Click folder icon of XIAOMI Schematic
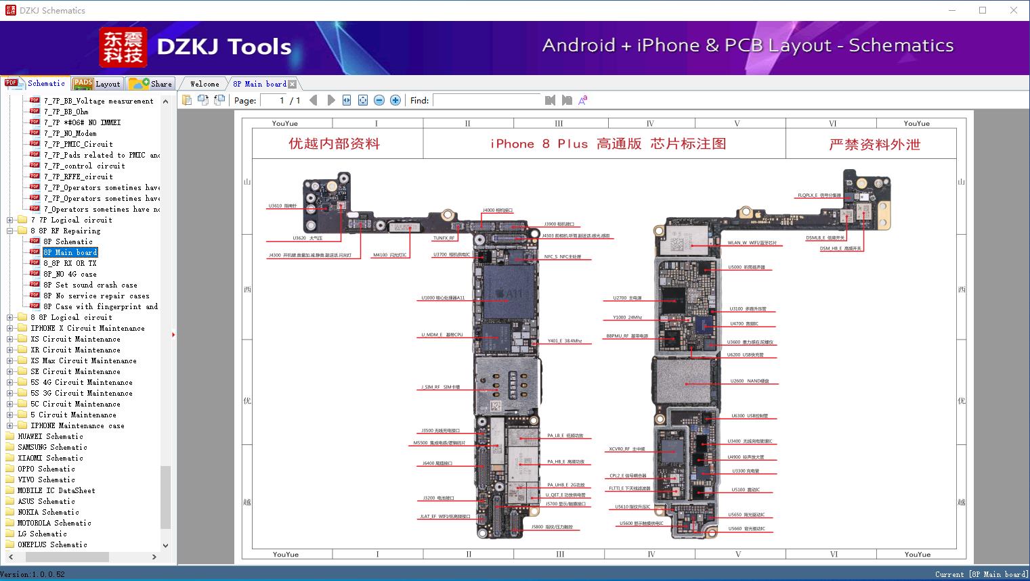Viewport: 1030px width, 581px height. [x=9, y=458]
